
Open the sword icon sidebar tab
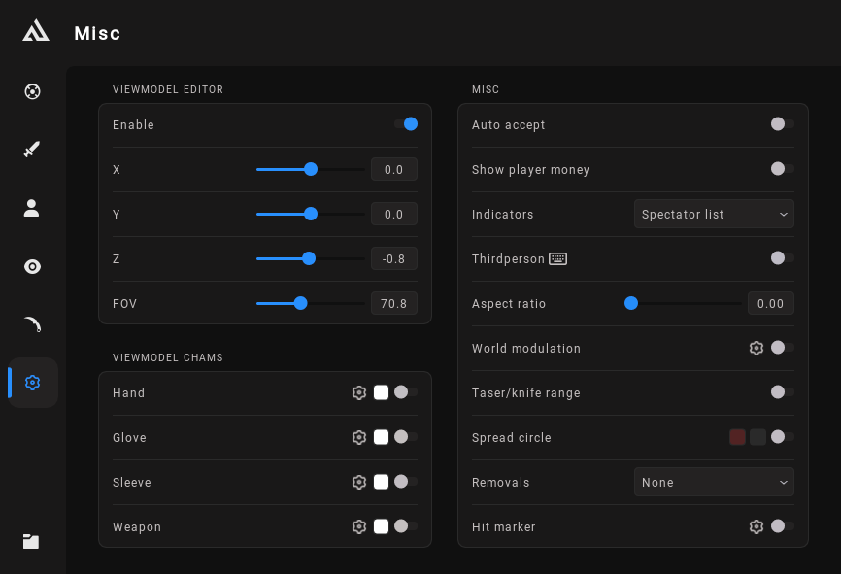point(32,150)
